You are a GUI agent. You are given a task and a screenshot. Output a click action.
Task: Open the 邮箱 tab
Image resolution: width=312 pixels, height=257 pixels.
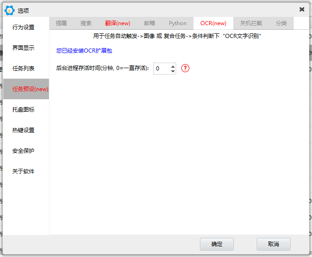point(150,23)
